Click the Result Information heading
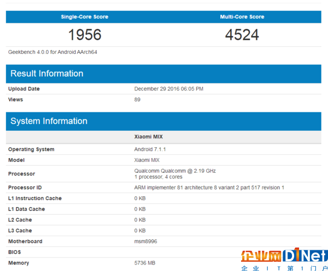Image resolution: width=328 pixels, height=271 pixels. coord(47,74)
